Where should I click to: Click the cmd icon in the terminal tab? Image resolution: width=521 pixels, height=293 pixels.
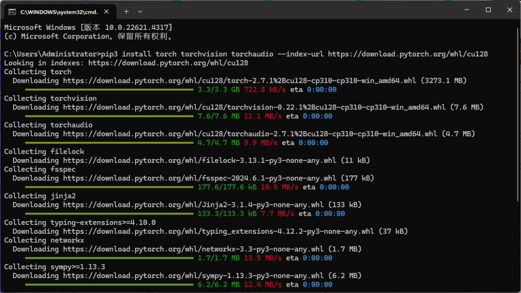[12, 11]
